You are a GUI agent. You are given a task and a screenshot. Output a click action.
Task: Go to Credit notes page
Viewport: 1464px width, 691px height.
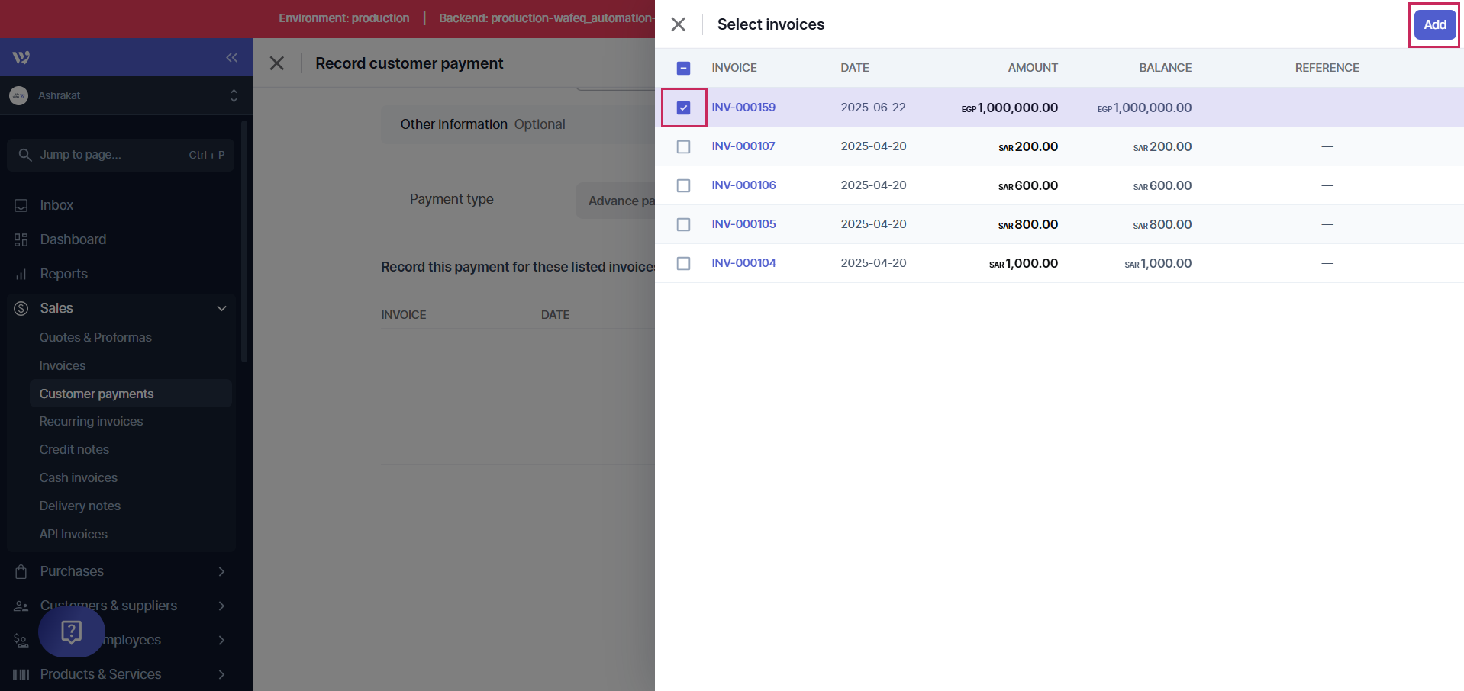coord(74,449)
